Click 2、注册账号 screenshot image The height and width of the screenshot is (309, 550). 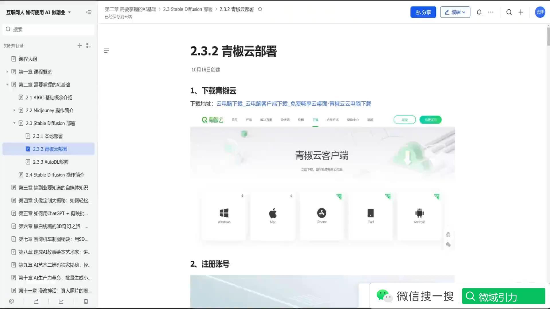coord(322,292)
